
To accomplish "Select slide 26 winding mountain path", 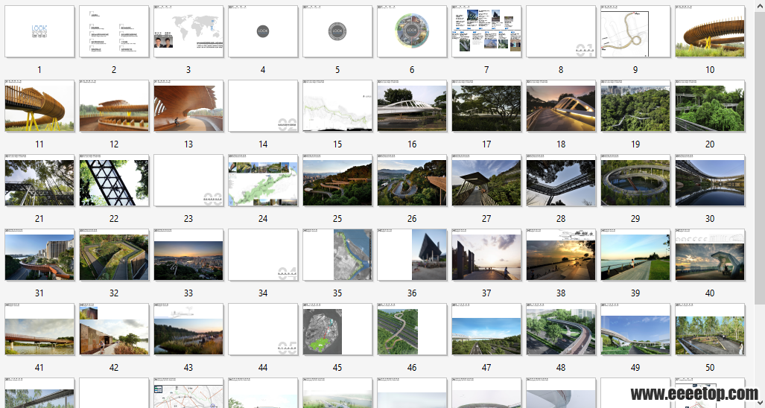I will pyautogui.click(x=412, y=180).
